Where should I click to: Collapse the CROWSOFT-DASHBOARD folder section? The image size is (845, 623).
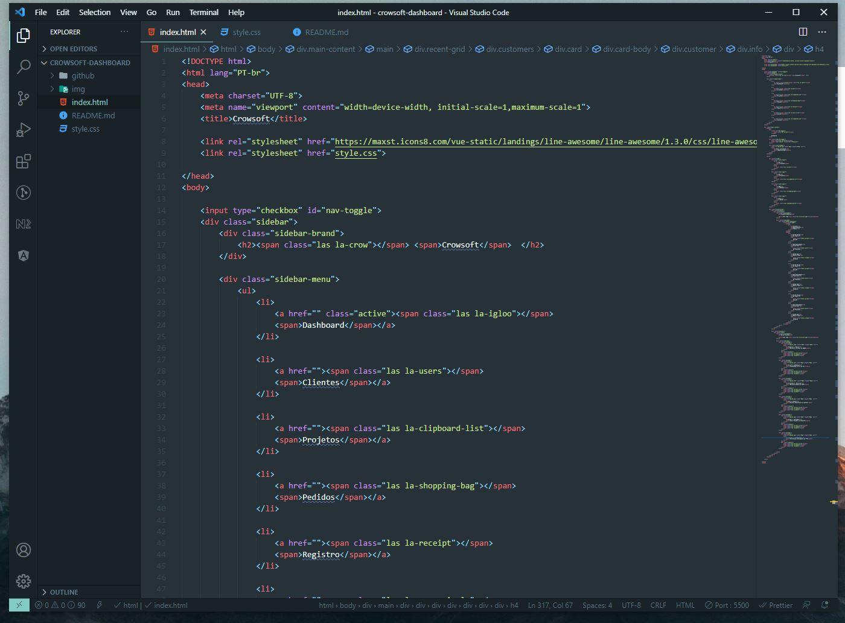point(89,63)
